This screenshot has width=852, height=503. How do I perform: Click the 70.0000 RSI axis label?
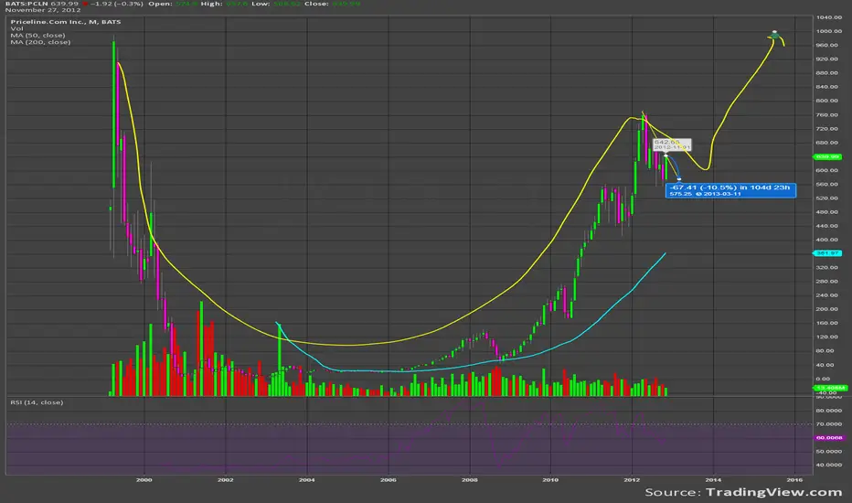828,424
